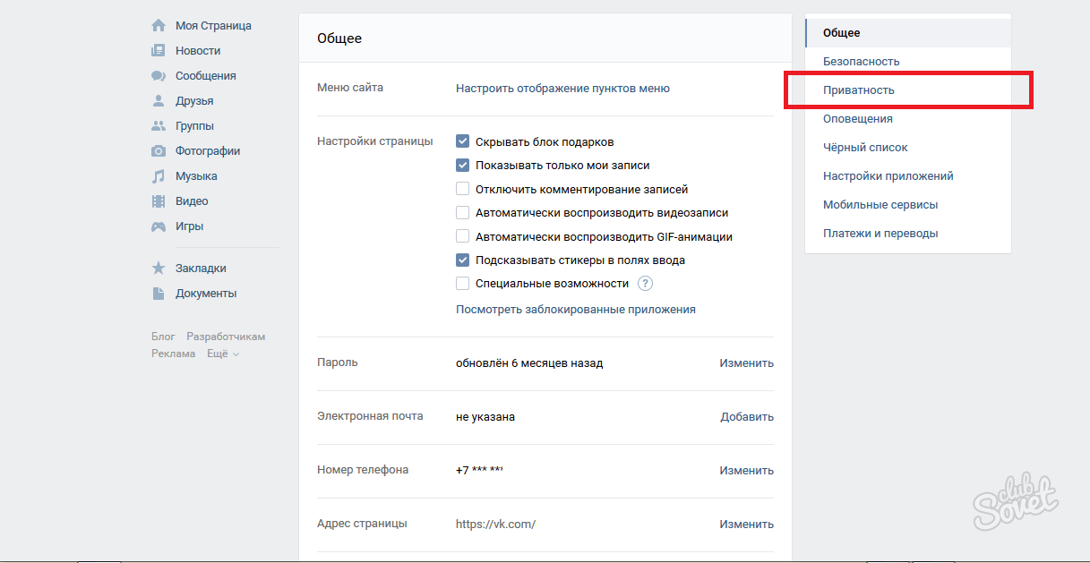Switch to the Приватность settings tab
The height and width of the screenshot is (563, 1090).
(859, 90)
